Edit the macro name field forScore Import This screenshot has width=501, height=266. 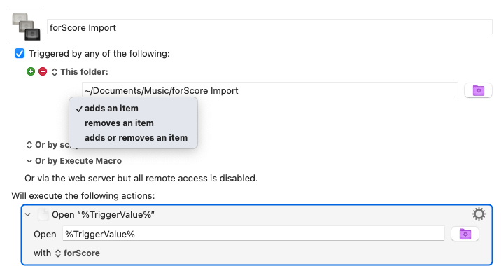[x=269, y=27]
